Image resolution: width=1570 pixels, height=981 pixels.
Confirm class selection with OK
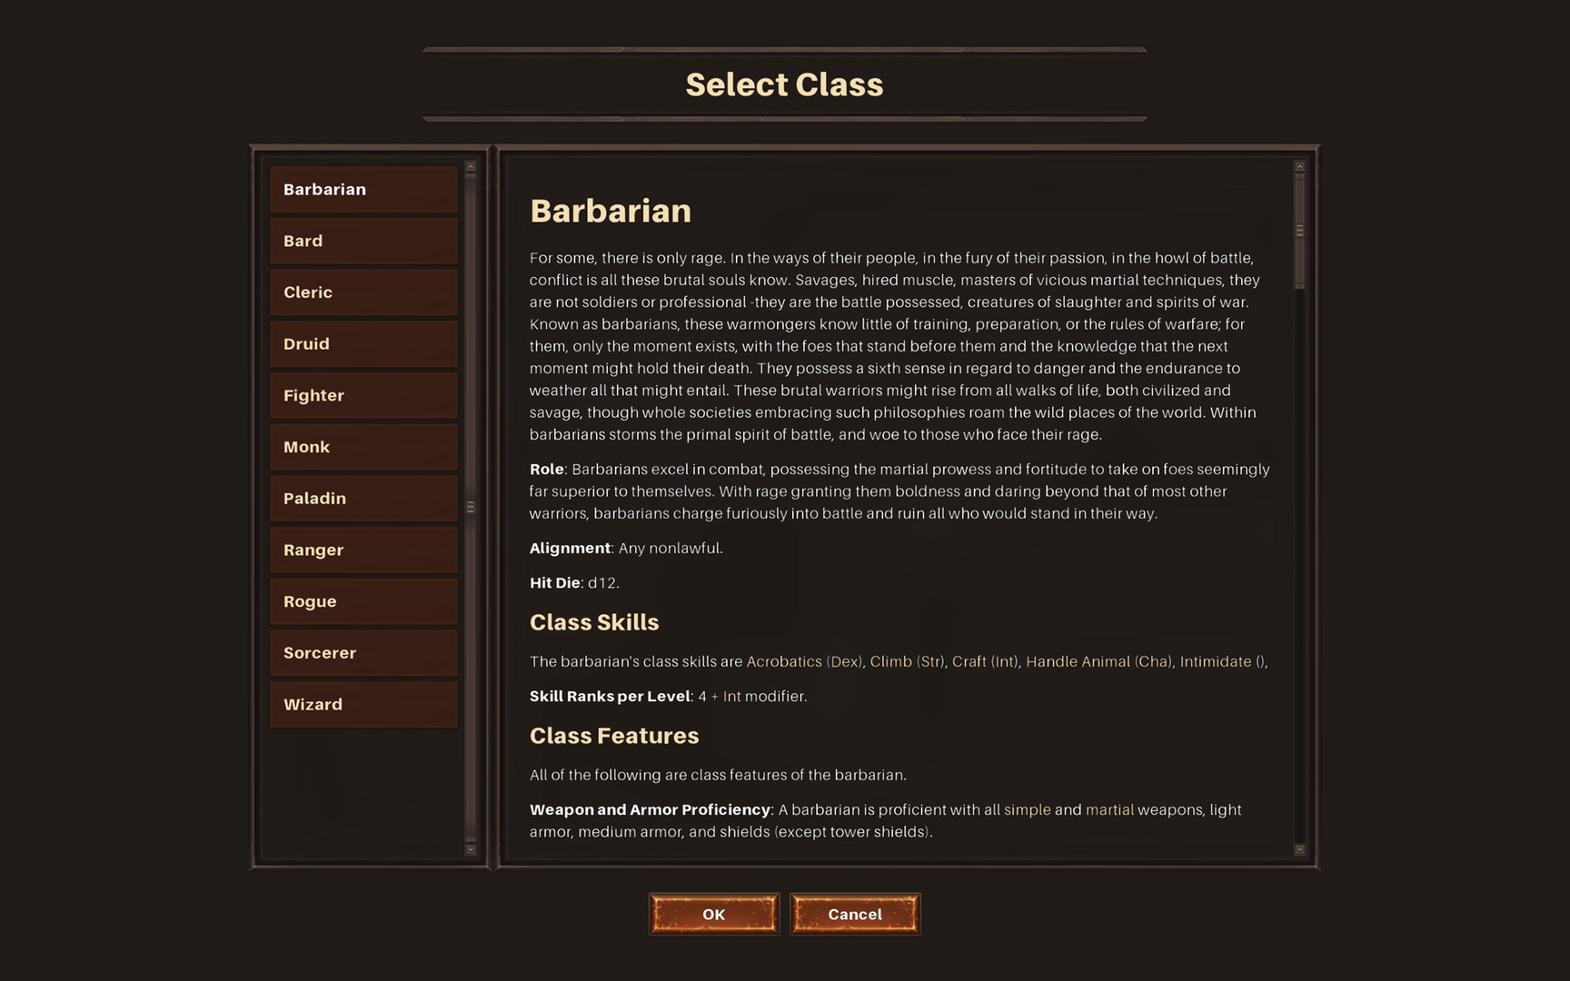click(x=714, y=914)
